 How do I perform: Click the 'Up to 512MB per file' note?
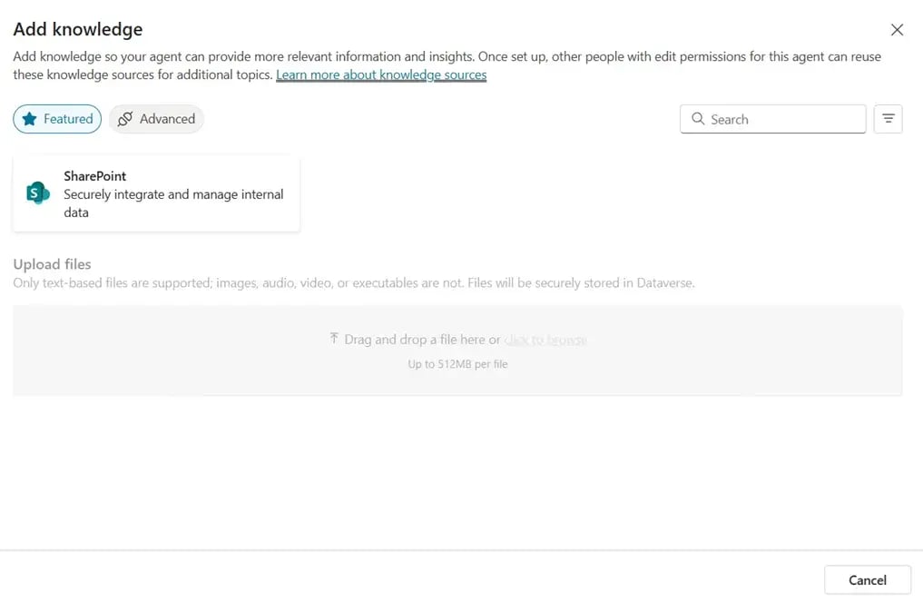[457, 364]
